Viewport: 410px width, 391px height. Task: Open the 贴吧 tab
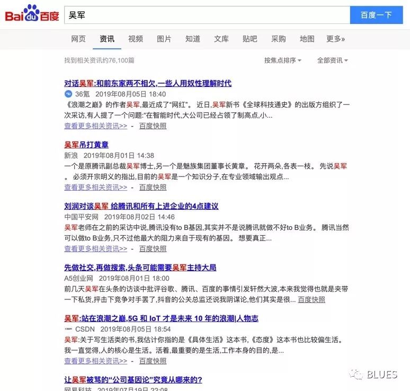249,39
